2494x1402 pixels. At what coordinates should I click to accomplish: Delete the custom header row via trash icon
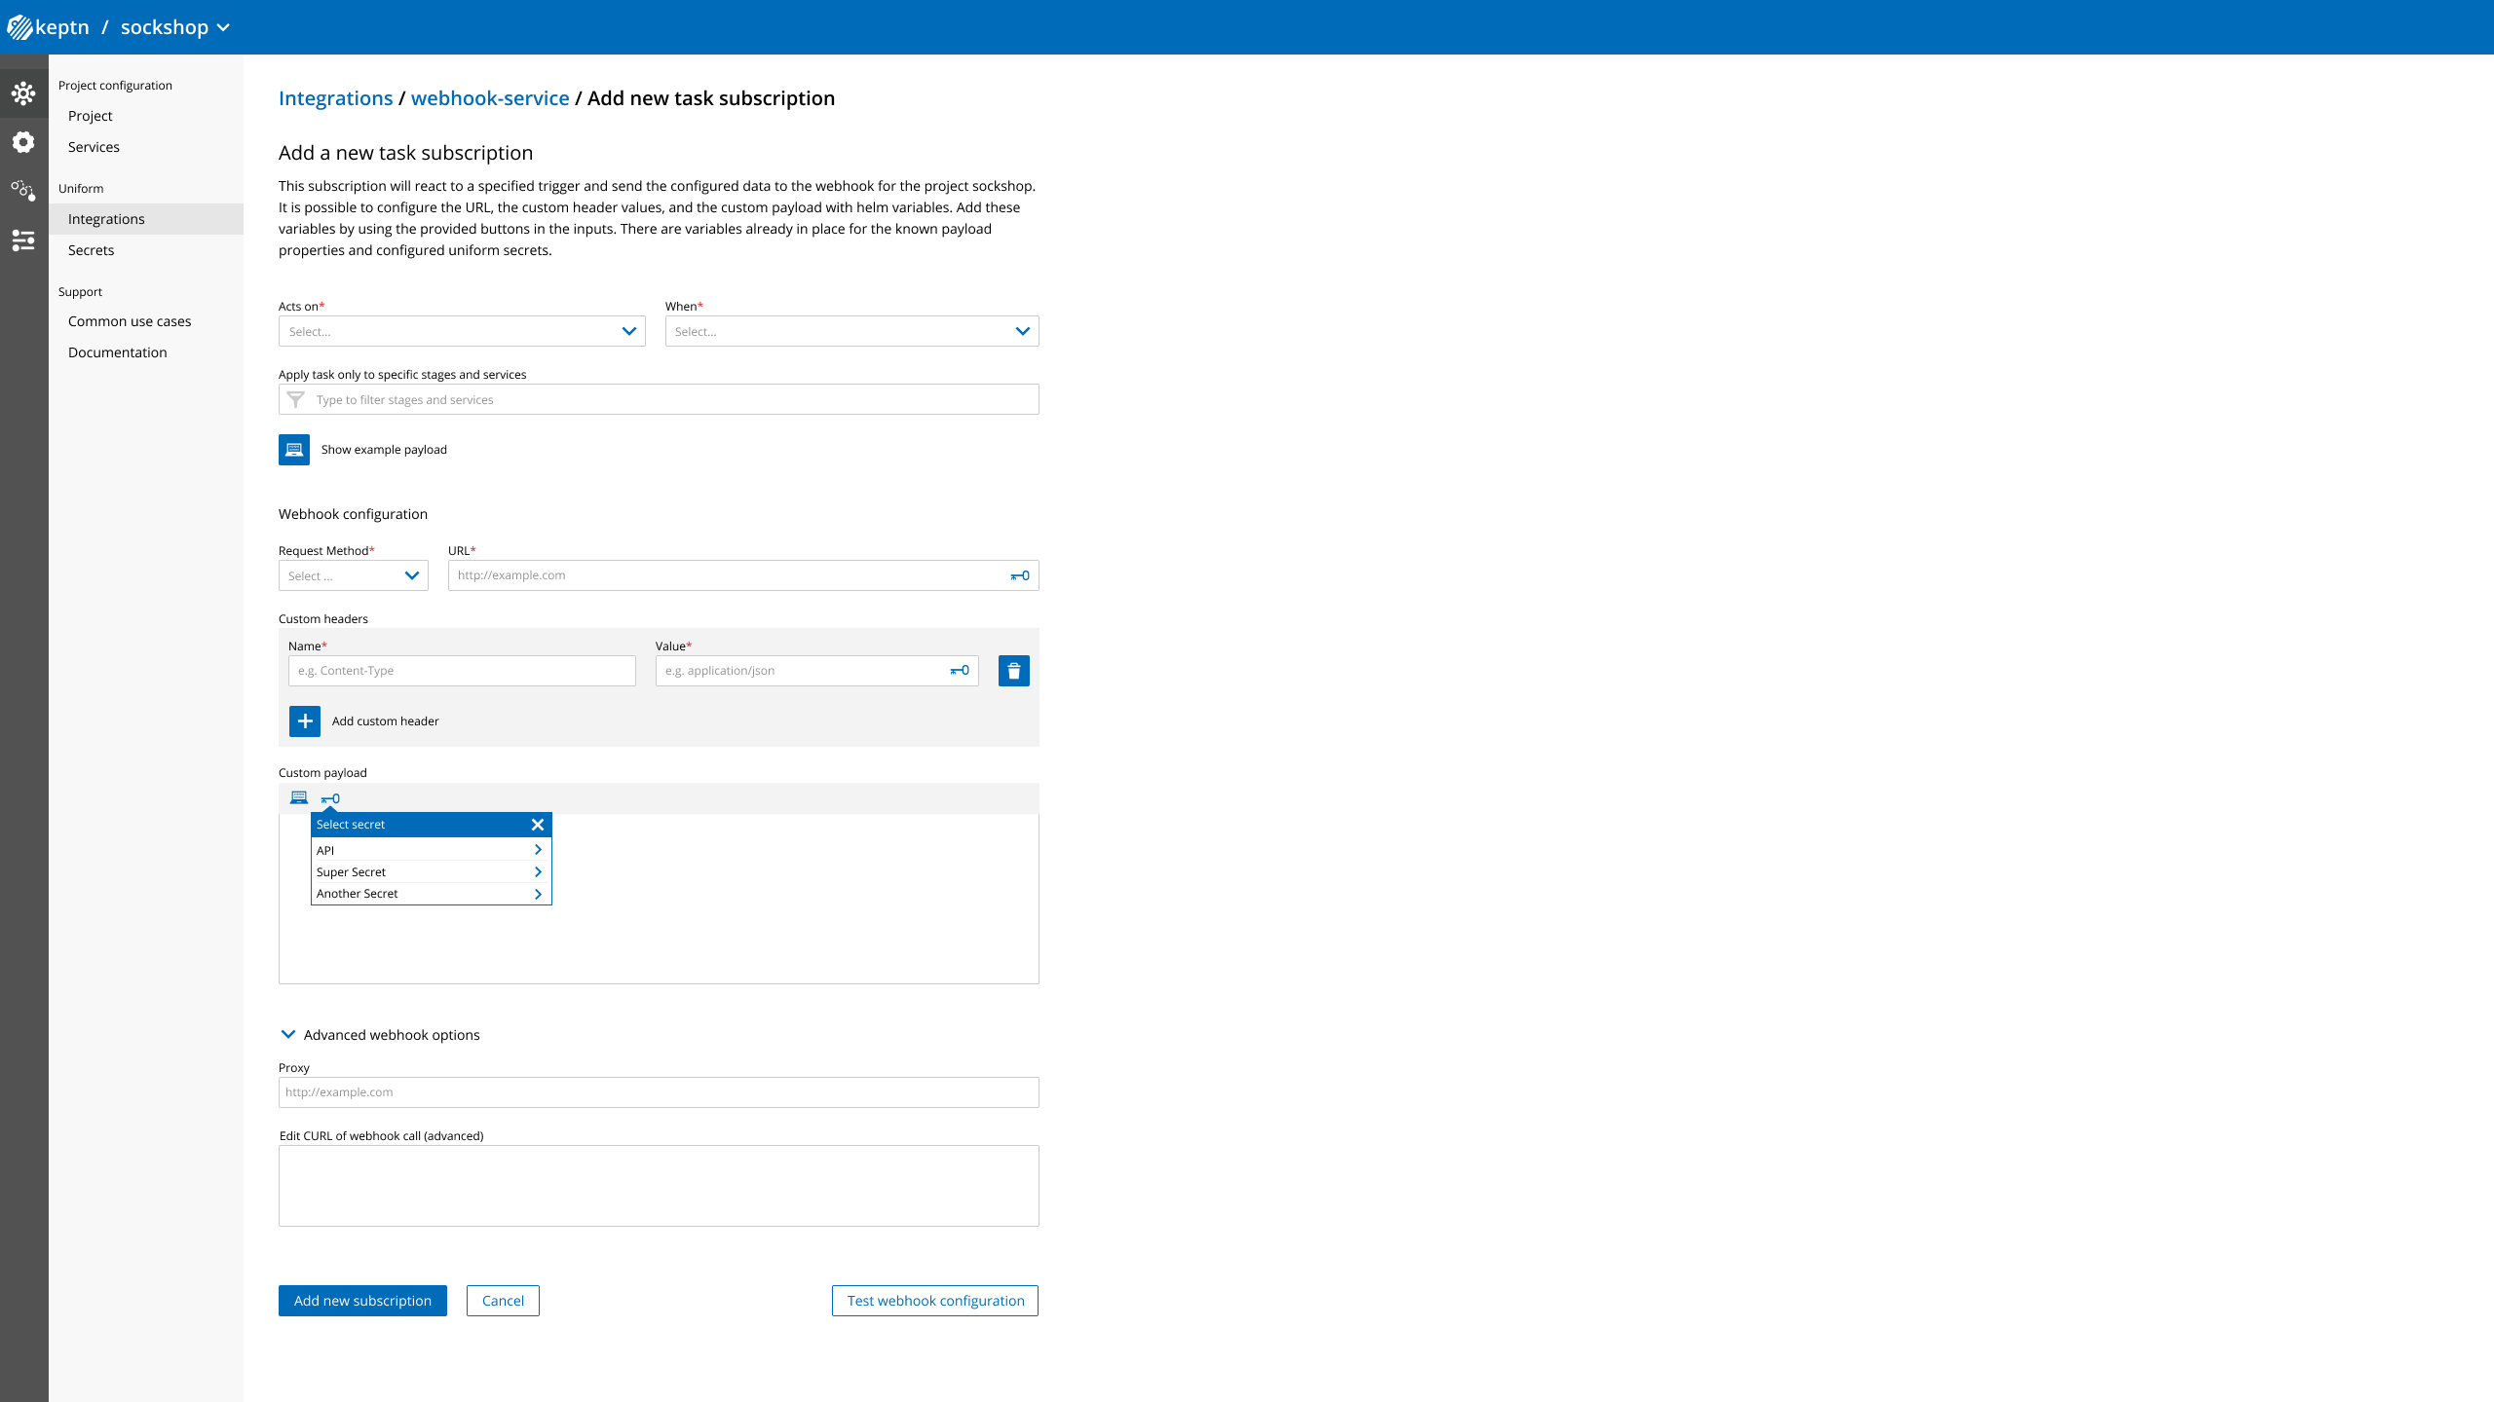(1013, 671)
